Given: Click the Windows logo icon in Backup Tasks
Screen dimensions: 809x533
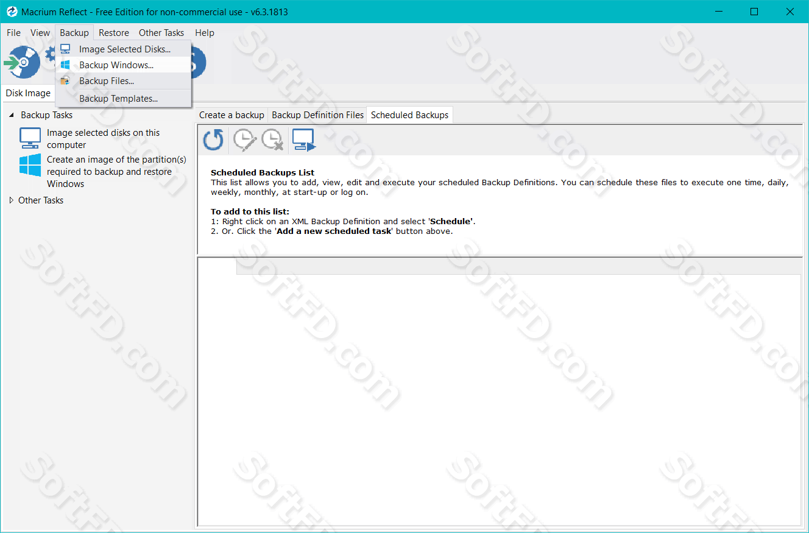Looking at the screenshot, I should (x=30, y=165).
